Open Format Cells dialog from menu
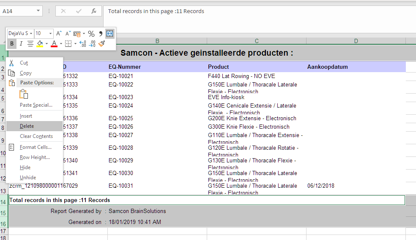The height and width of the screenshot is (240, 416). (x=35, y=147)
